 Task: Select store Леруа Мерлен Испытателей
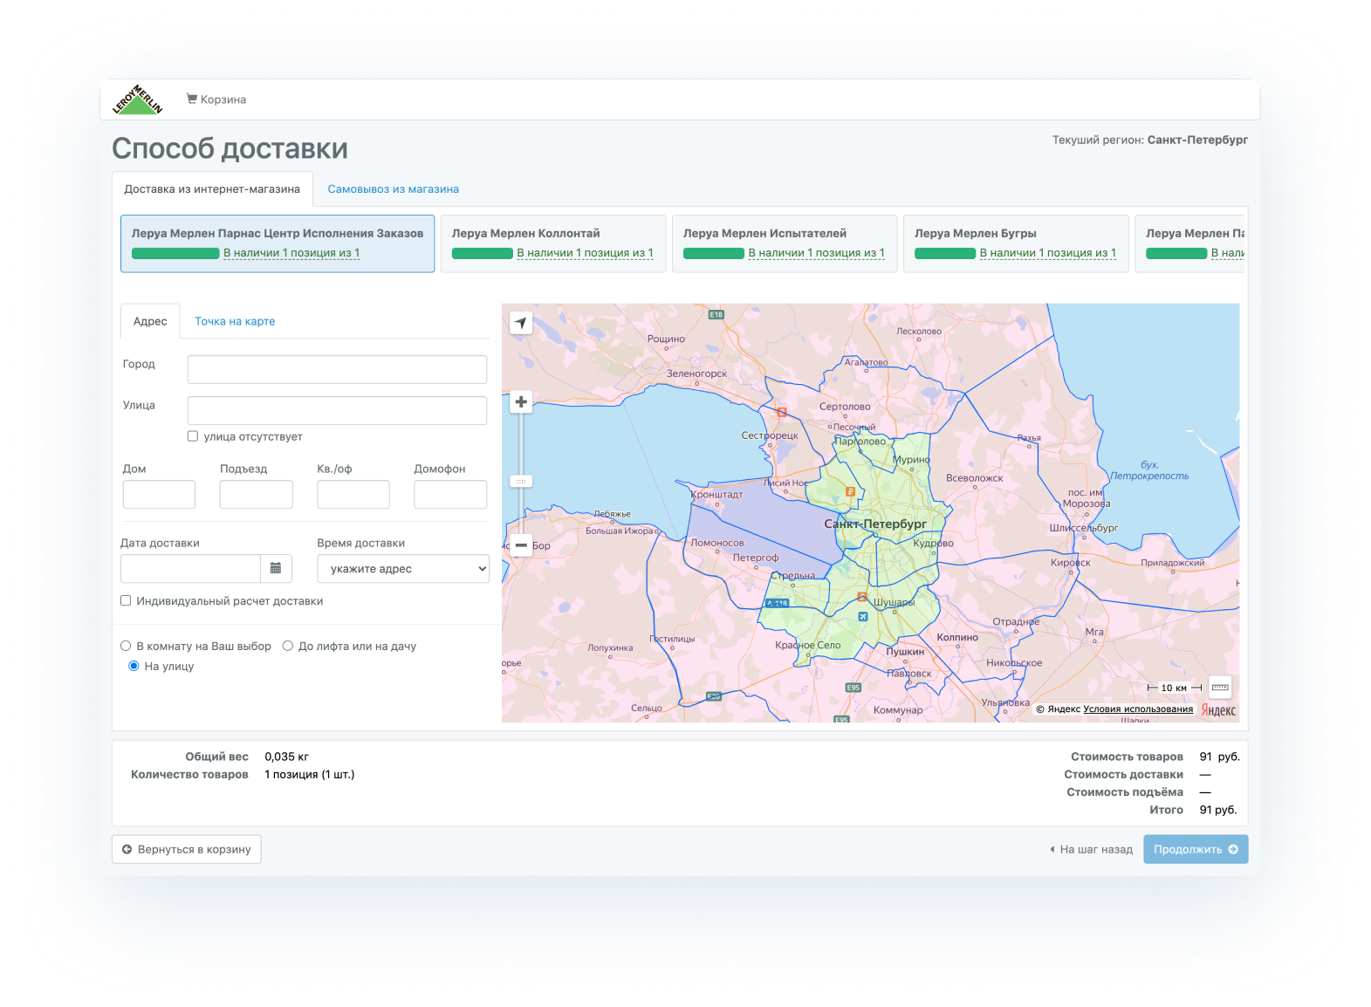[x=784, y=243]
